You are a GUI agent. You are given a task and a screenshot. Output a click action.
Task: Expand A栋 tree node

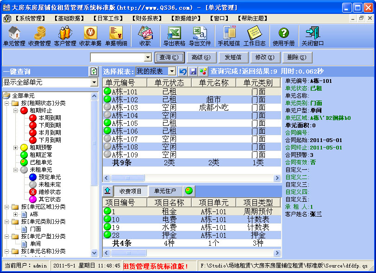16,214
